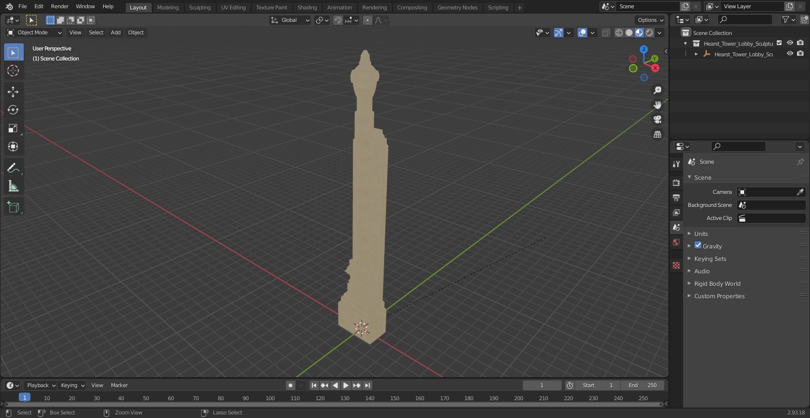Open Global transform orientation dropdown
This screenshot has height=418, width=810.
point(291,20)
